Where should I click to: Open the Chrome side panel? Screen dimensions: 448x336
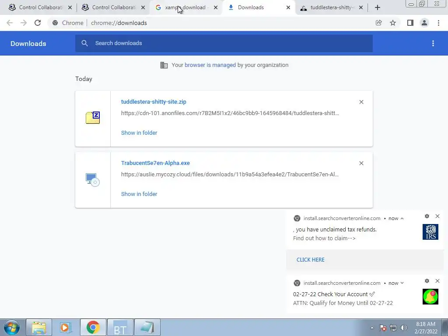point(410,23)
